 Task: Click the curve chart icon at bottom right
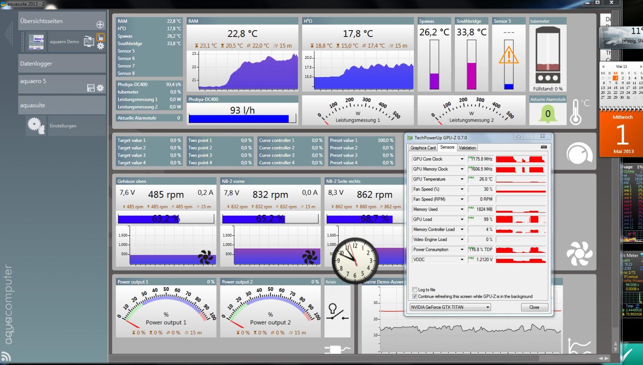coord(579,345)
